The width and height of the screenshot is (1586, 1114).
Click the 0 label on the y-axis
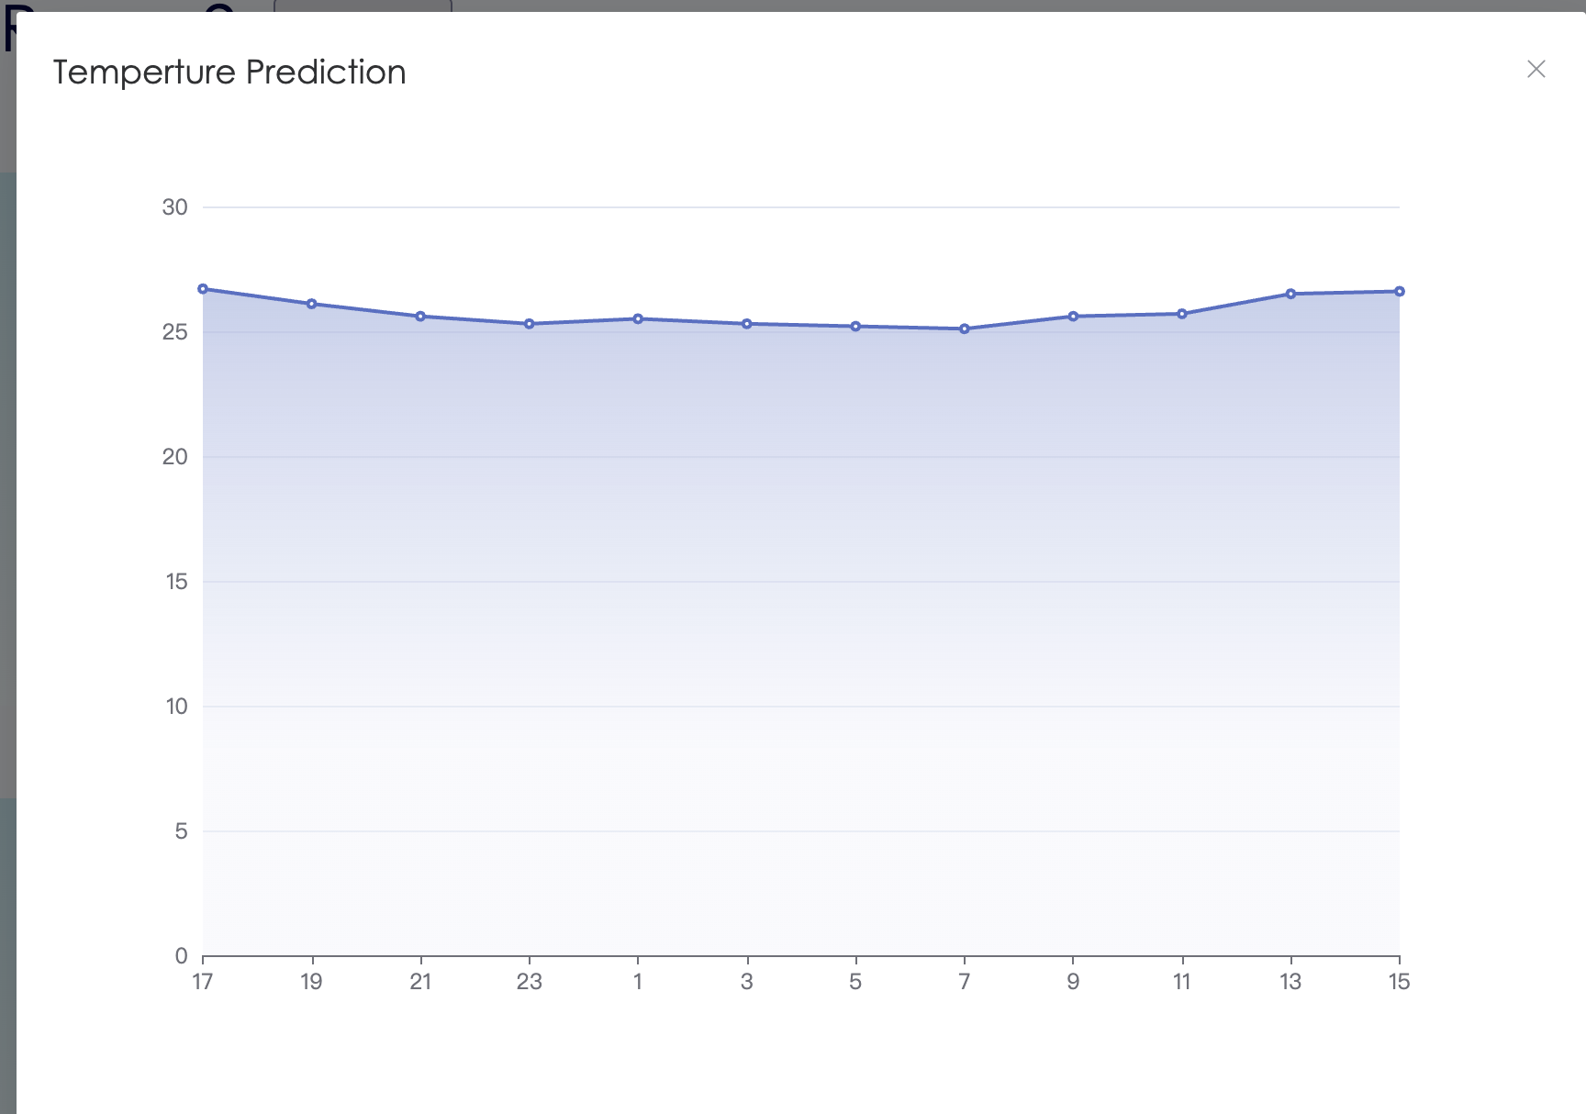(x=181, y=956)
